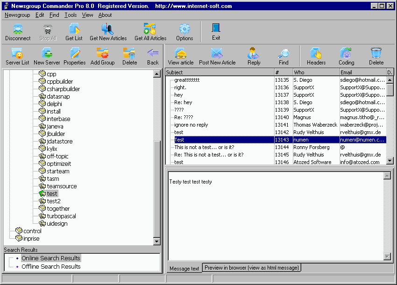Switch to Preview in browser tab

252,268
